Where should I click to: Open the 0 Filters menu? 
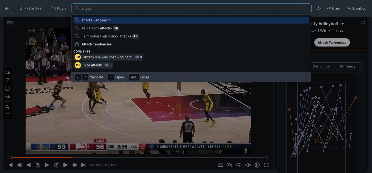pyautogui.click(x=58, y=8)
